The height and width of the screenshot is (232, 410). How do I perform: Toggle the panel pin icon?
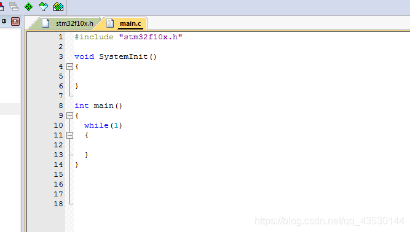[4, 21]
